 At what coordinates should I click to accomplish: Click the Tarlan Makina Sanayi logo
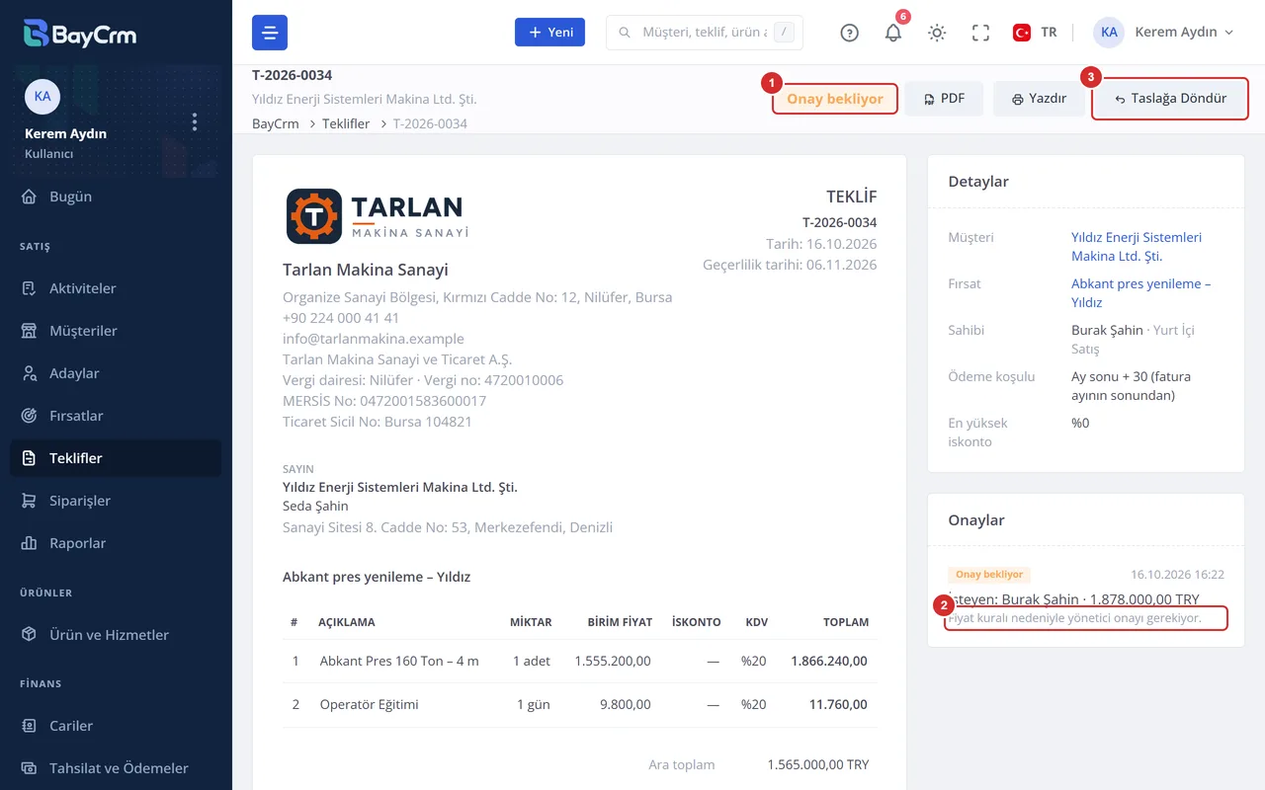pos(377,216)
